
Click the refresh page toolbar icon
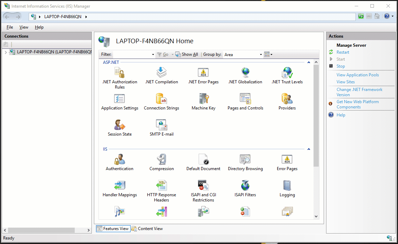[361, 16]
